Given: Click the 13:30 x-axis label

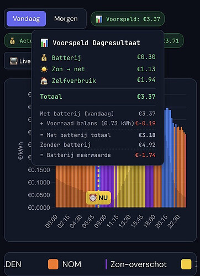Looking at the screenshot, I should (125, 221).
